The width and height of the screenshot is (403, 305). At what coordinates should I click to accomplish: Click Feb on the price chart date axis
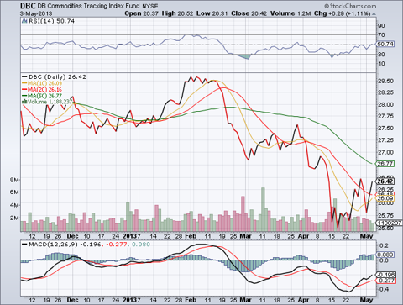pyautogui.click(x=191, y=236)
